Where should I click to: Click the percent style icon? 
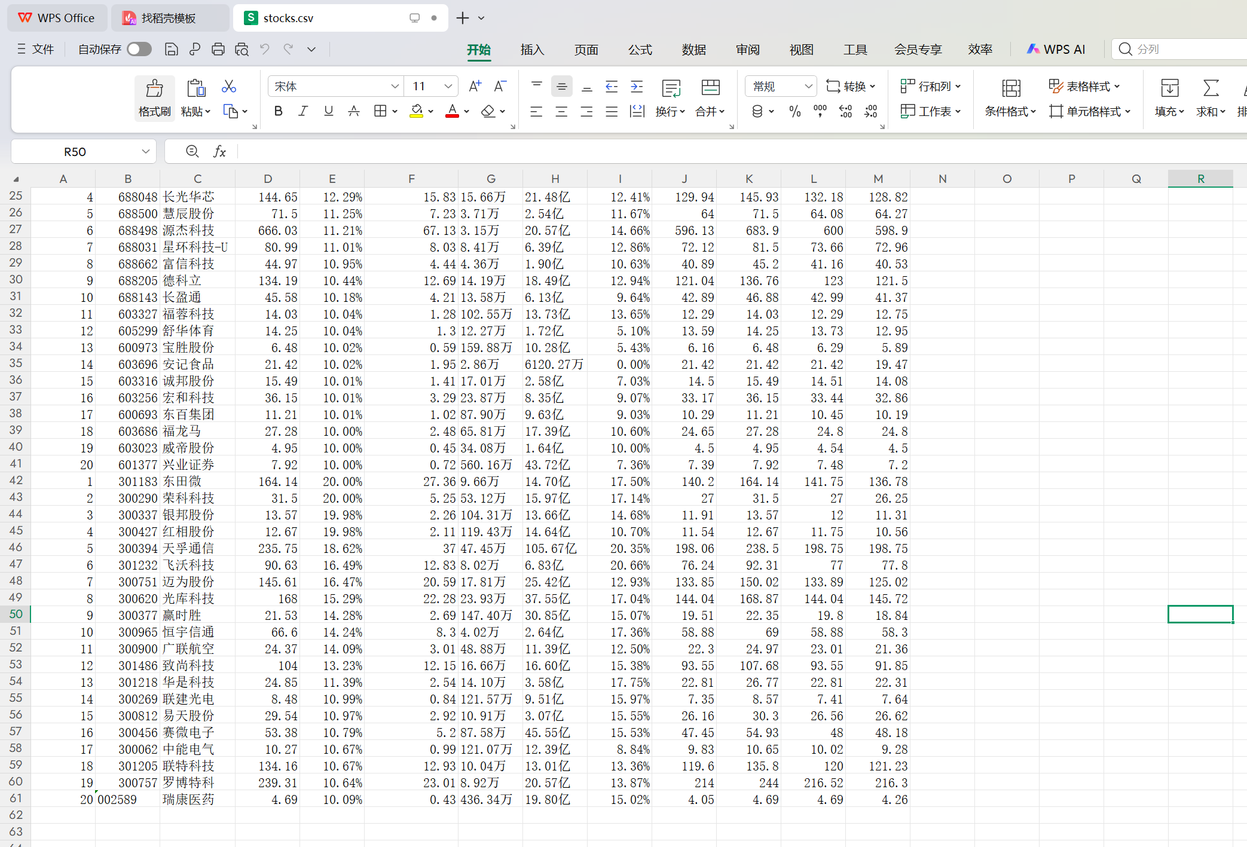pos(794,111)
